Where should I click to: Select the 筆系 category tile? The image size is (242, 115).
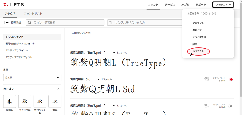coord(55,101)
